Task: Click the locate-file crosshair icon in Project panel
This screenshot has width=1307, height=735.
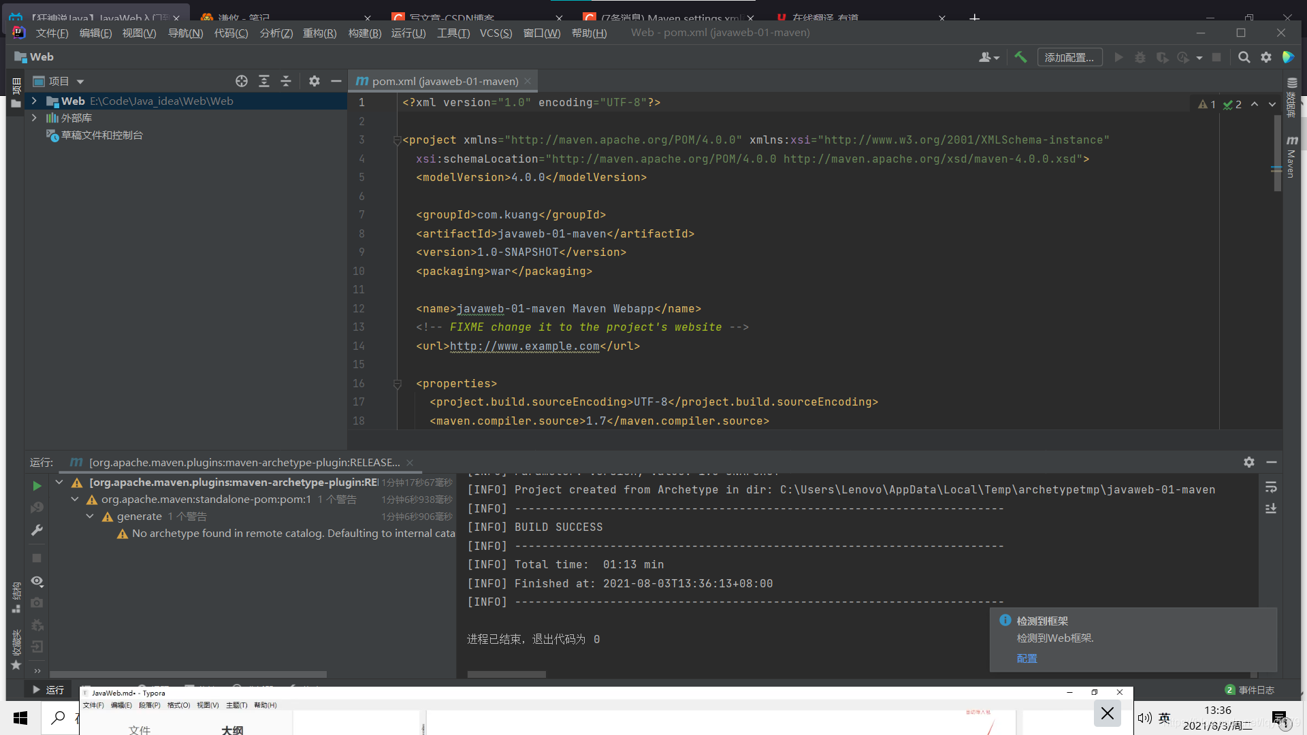Action: coord(242,81)
